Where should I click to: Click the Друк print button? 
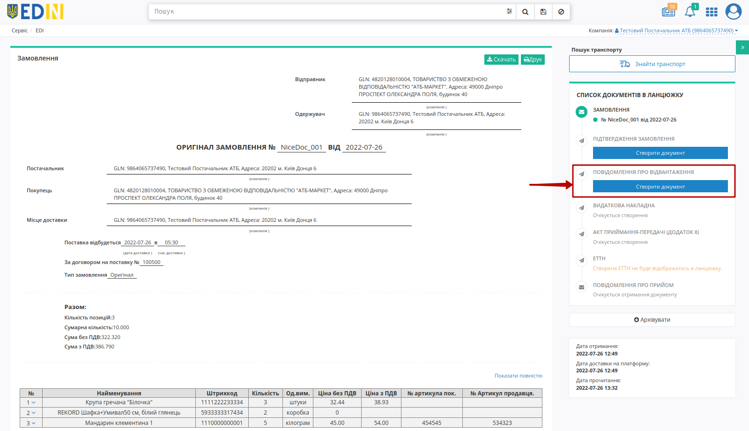[533, 60]
